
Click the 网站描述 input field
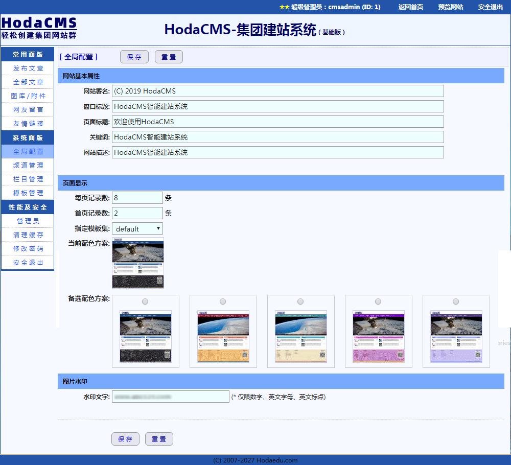(278, 152)
